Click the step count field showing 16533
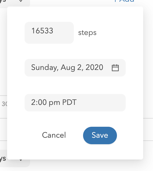 49,33
